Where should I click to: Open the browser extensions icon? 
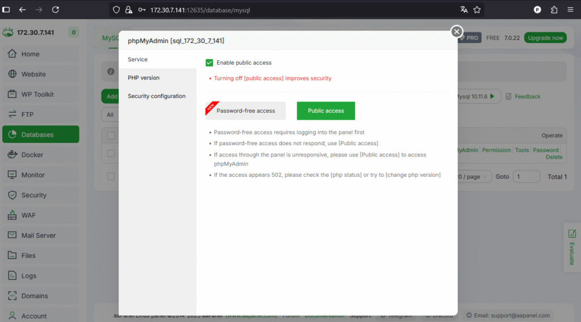pos(554,10)
